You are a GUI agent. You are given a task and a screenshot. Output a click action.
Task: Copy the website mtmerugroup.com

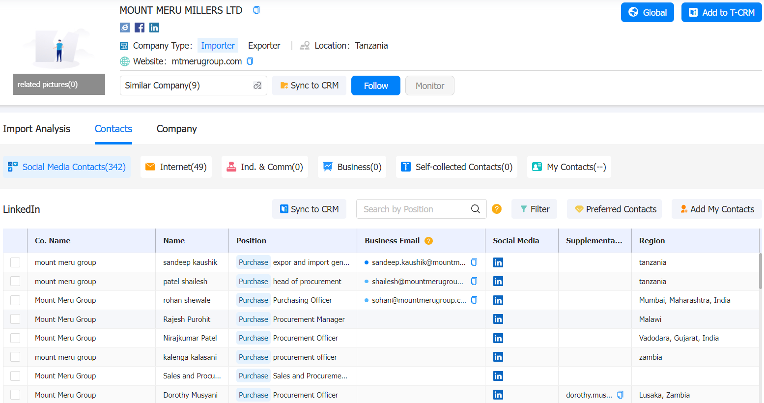pos(250,61)
